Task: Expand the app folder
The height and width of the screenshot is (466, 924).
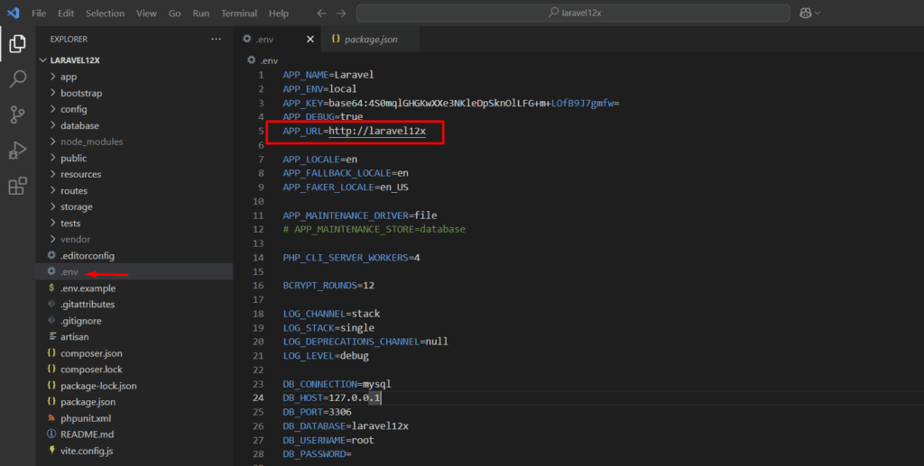Action: pyautogui.click(x=69, y=77)
